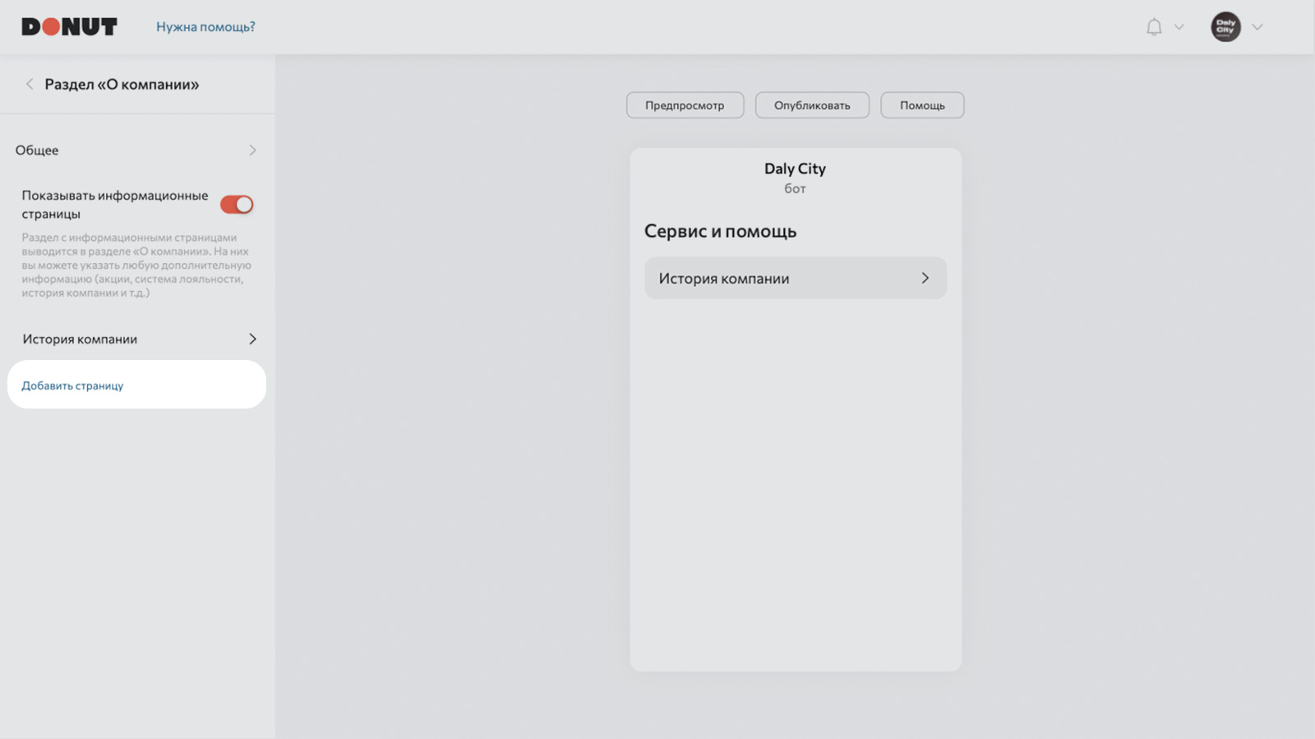Open the notifications bell icon
The height and width of the screenshot is (739, 1315).
tap(1154, 27)
